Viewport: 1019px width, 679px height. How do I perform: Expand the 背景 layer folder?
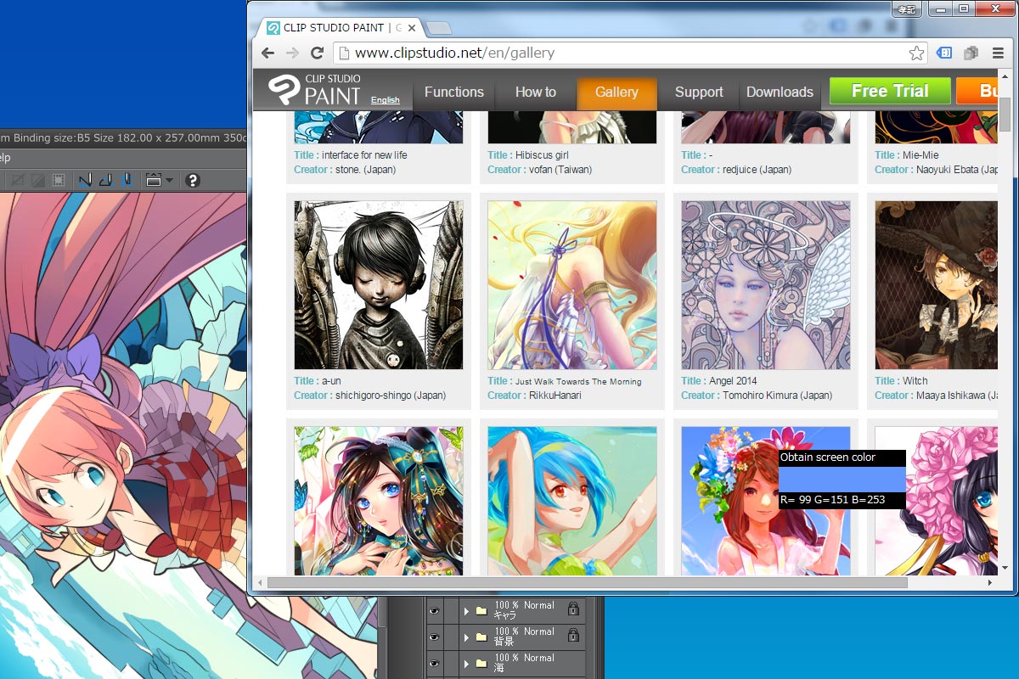coord(466,637)
